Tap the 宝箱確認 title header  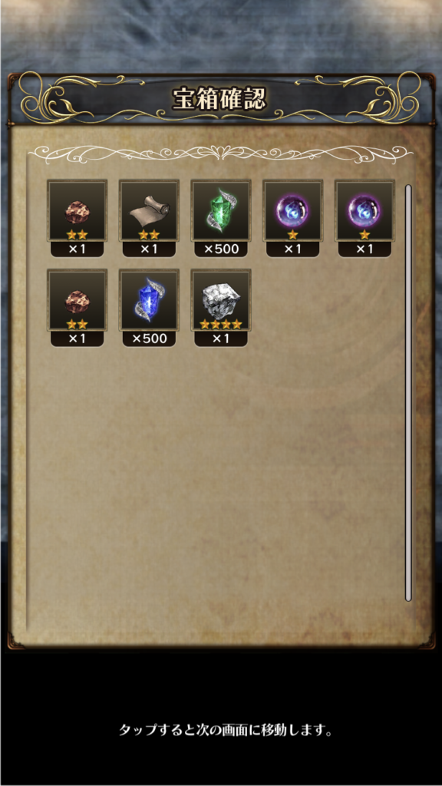coord(219,99)
